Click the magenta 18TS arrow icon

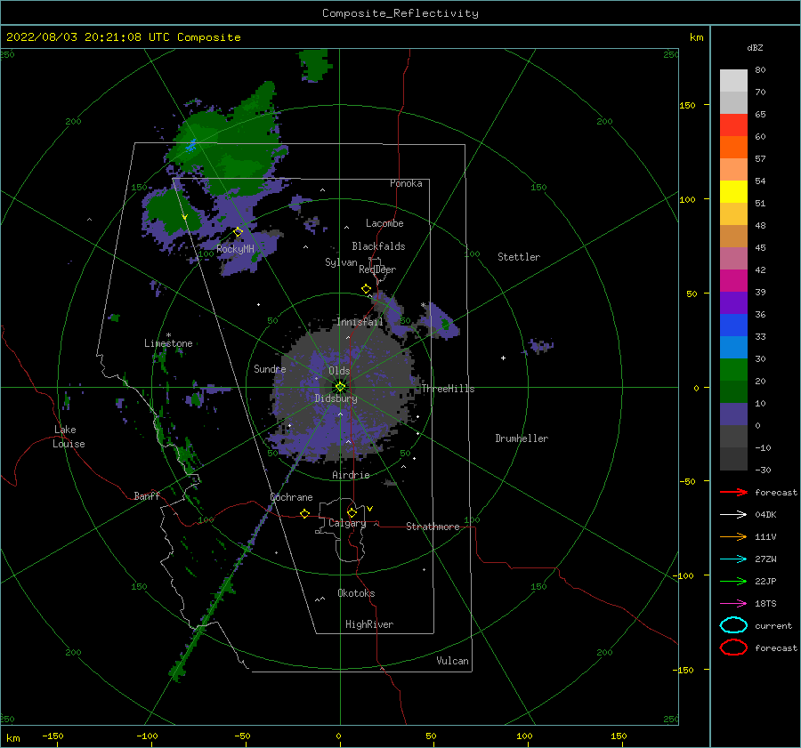(733, 604)
